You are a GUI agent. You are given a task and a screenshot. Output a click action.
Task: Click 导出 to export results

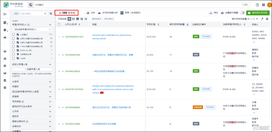pyautogui.click(x=214, y=13)
